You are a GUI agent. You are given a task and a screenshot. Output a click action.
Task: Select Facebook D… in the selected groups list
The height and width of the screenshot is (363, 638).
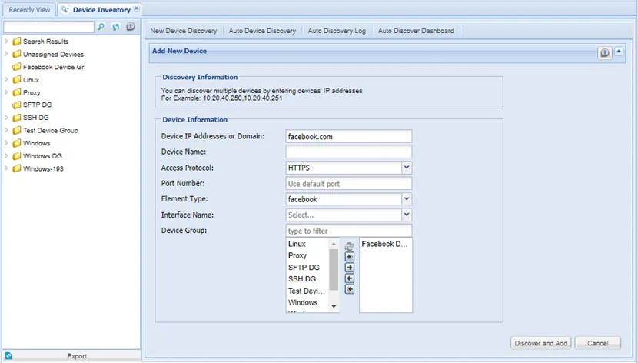point(384,244)
